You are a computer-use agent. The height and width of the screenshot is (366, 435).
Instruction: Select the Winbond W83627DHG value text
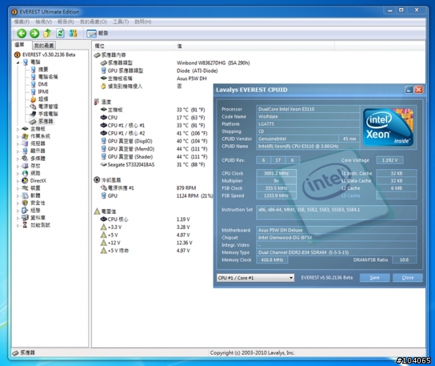[213, 63]
